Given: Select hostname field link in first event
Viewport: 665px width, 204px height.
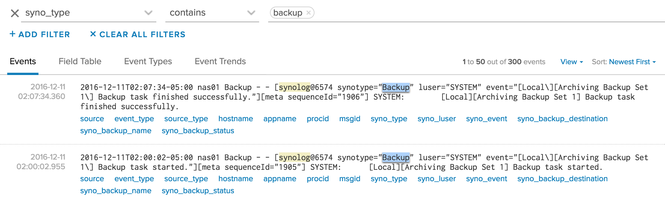Looking at the screenshot, I should coord(235,119).
